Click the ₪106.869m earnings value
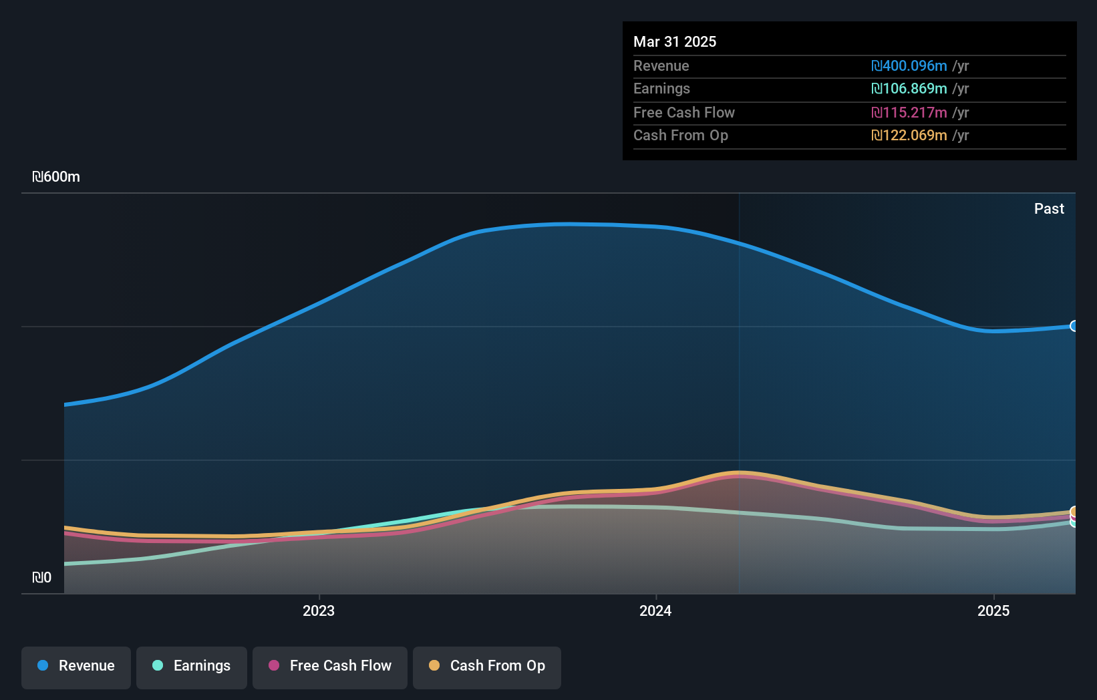1097x700 pixels. (909, 88)
